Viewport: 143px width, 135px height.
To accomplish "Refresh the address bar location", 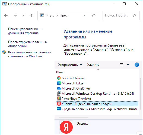I will tap(94, 15).
